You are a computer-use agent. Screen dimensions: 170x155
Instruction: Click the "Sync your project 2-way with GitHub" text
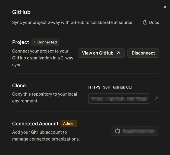[x=73, y=22]
